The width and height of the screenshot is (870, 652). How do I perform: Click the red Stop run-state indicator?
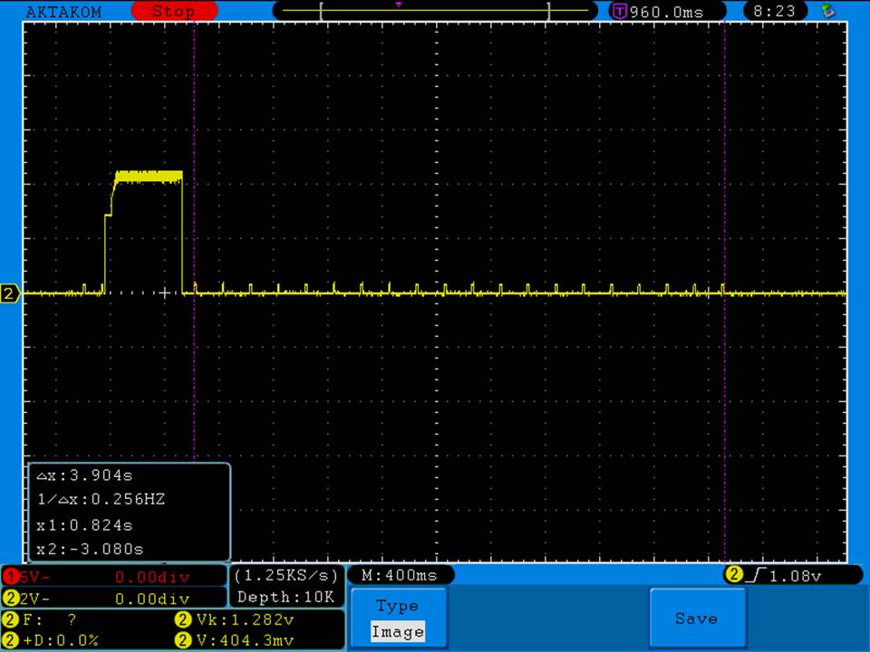tap(174, 12)
